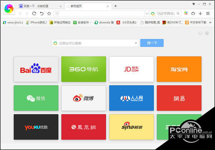
Task: Open the home page icon
Action: click(x=49, y=14)
